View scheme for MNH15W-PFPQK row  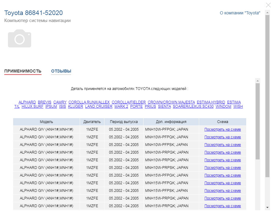tap(223, 183)
